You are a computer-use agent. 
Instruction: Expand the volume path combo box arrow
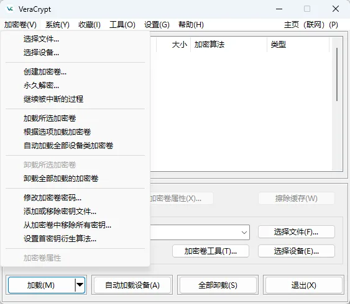point(244,233)
